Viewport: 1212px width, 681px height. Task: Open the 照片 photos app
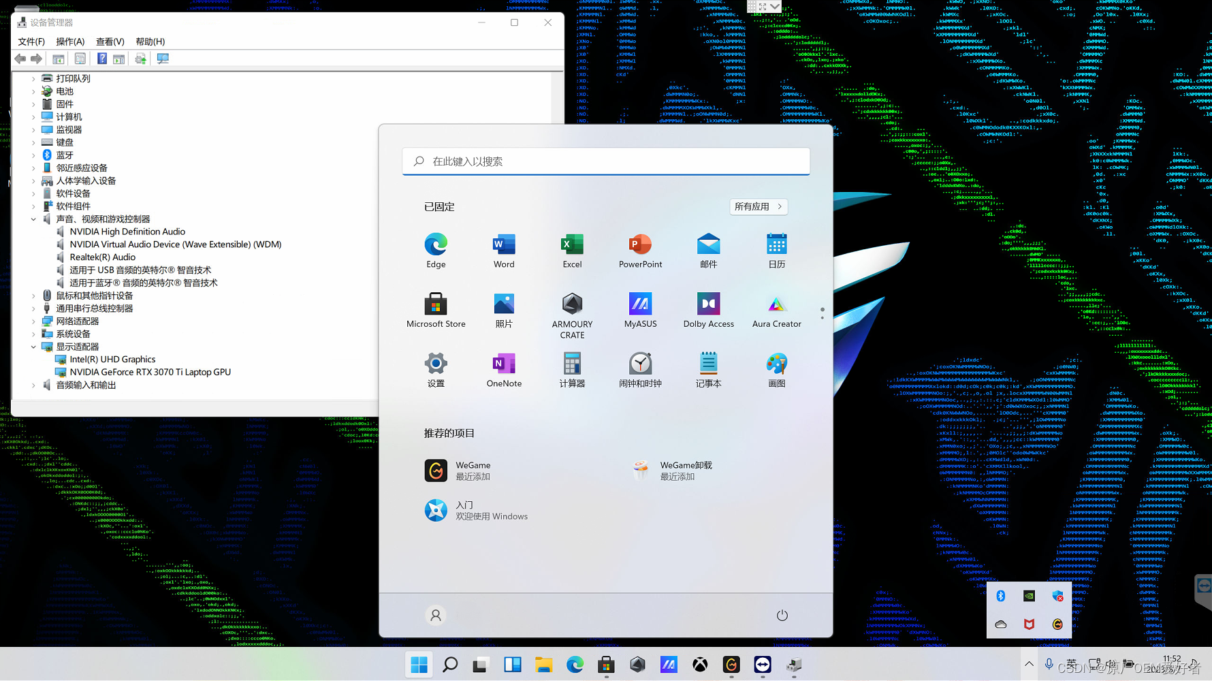point(504,311)
